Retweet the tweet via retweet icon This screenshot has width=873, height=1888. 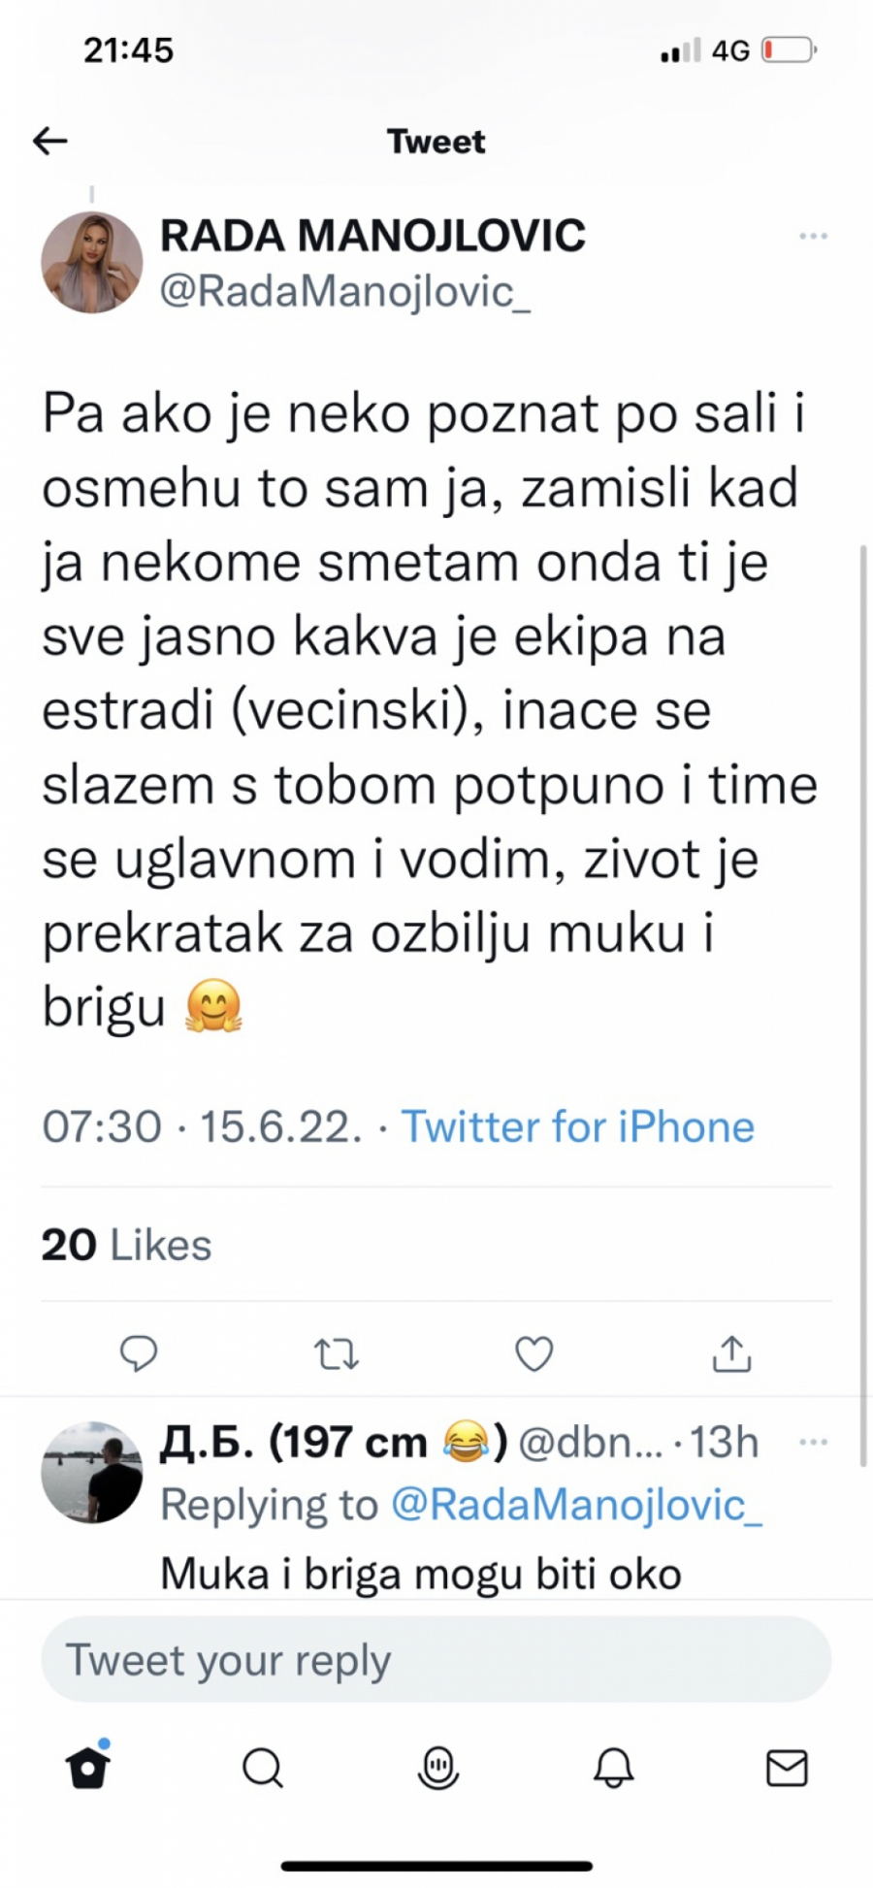(x=337, y=1353)
